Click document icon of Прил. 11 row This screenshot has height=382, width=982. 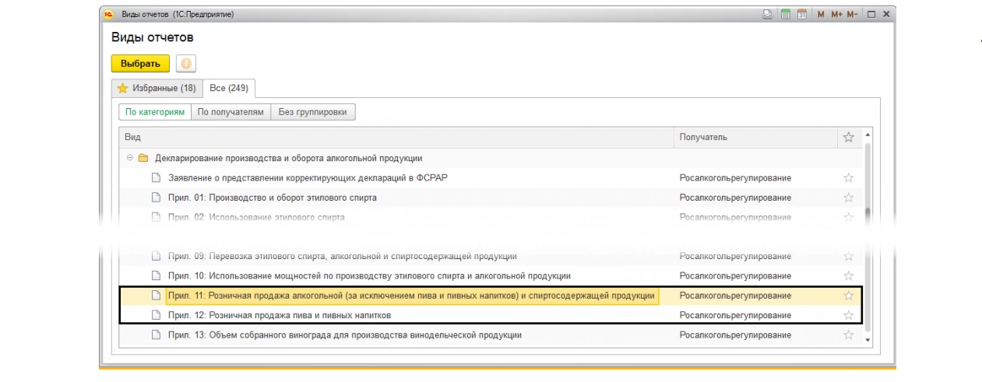pos(156,296)
